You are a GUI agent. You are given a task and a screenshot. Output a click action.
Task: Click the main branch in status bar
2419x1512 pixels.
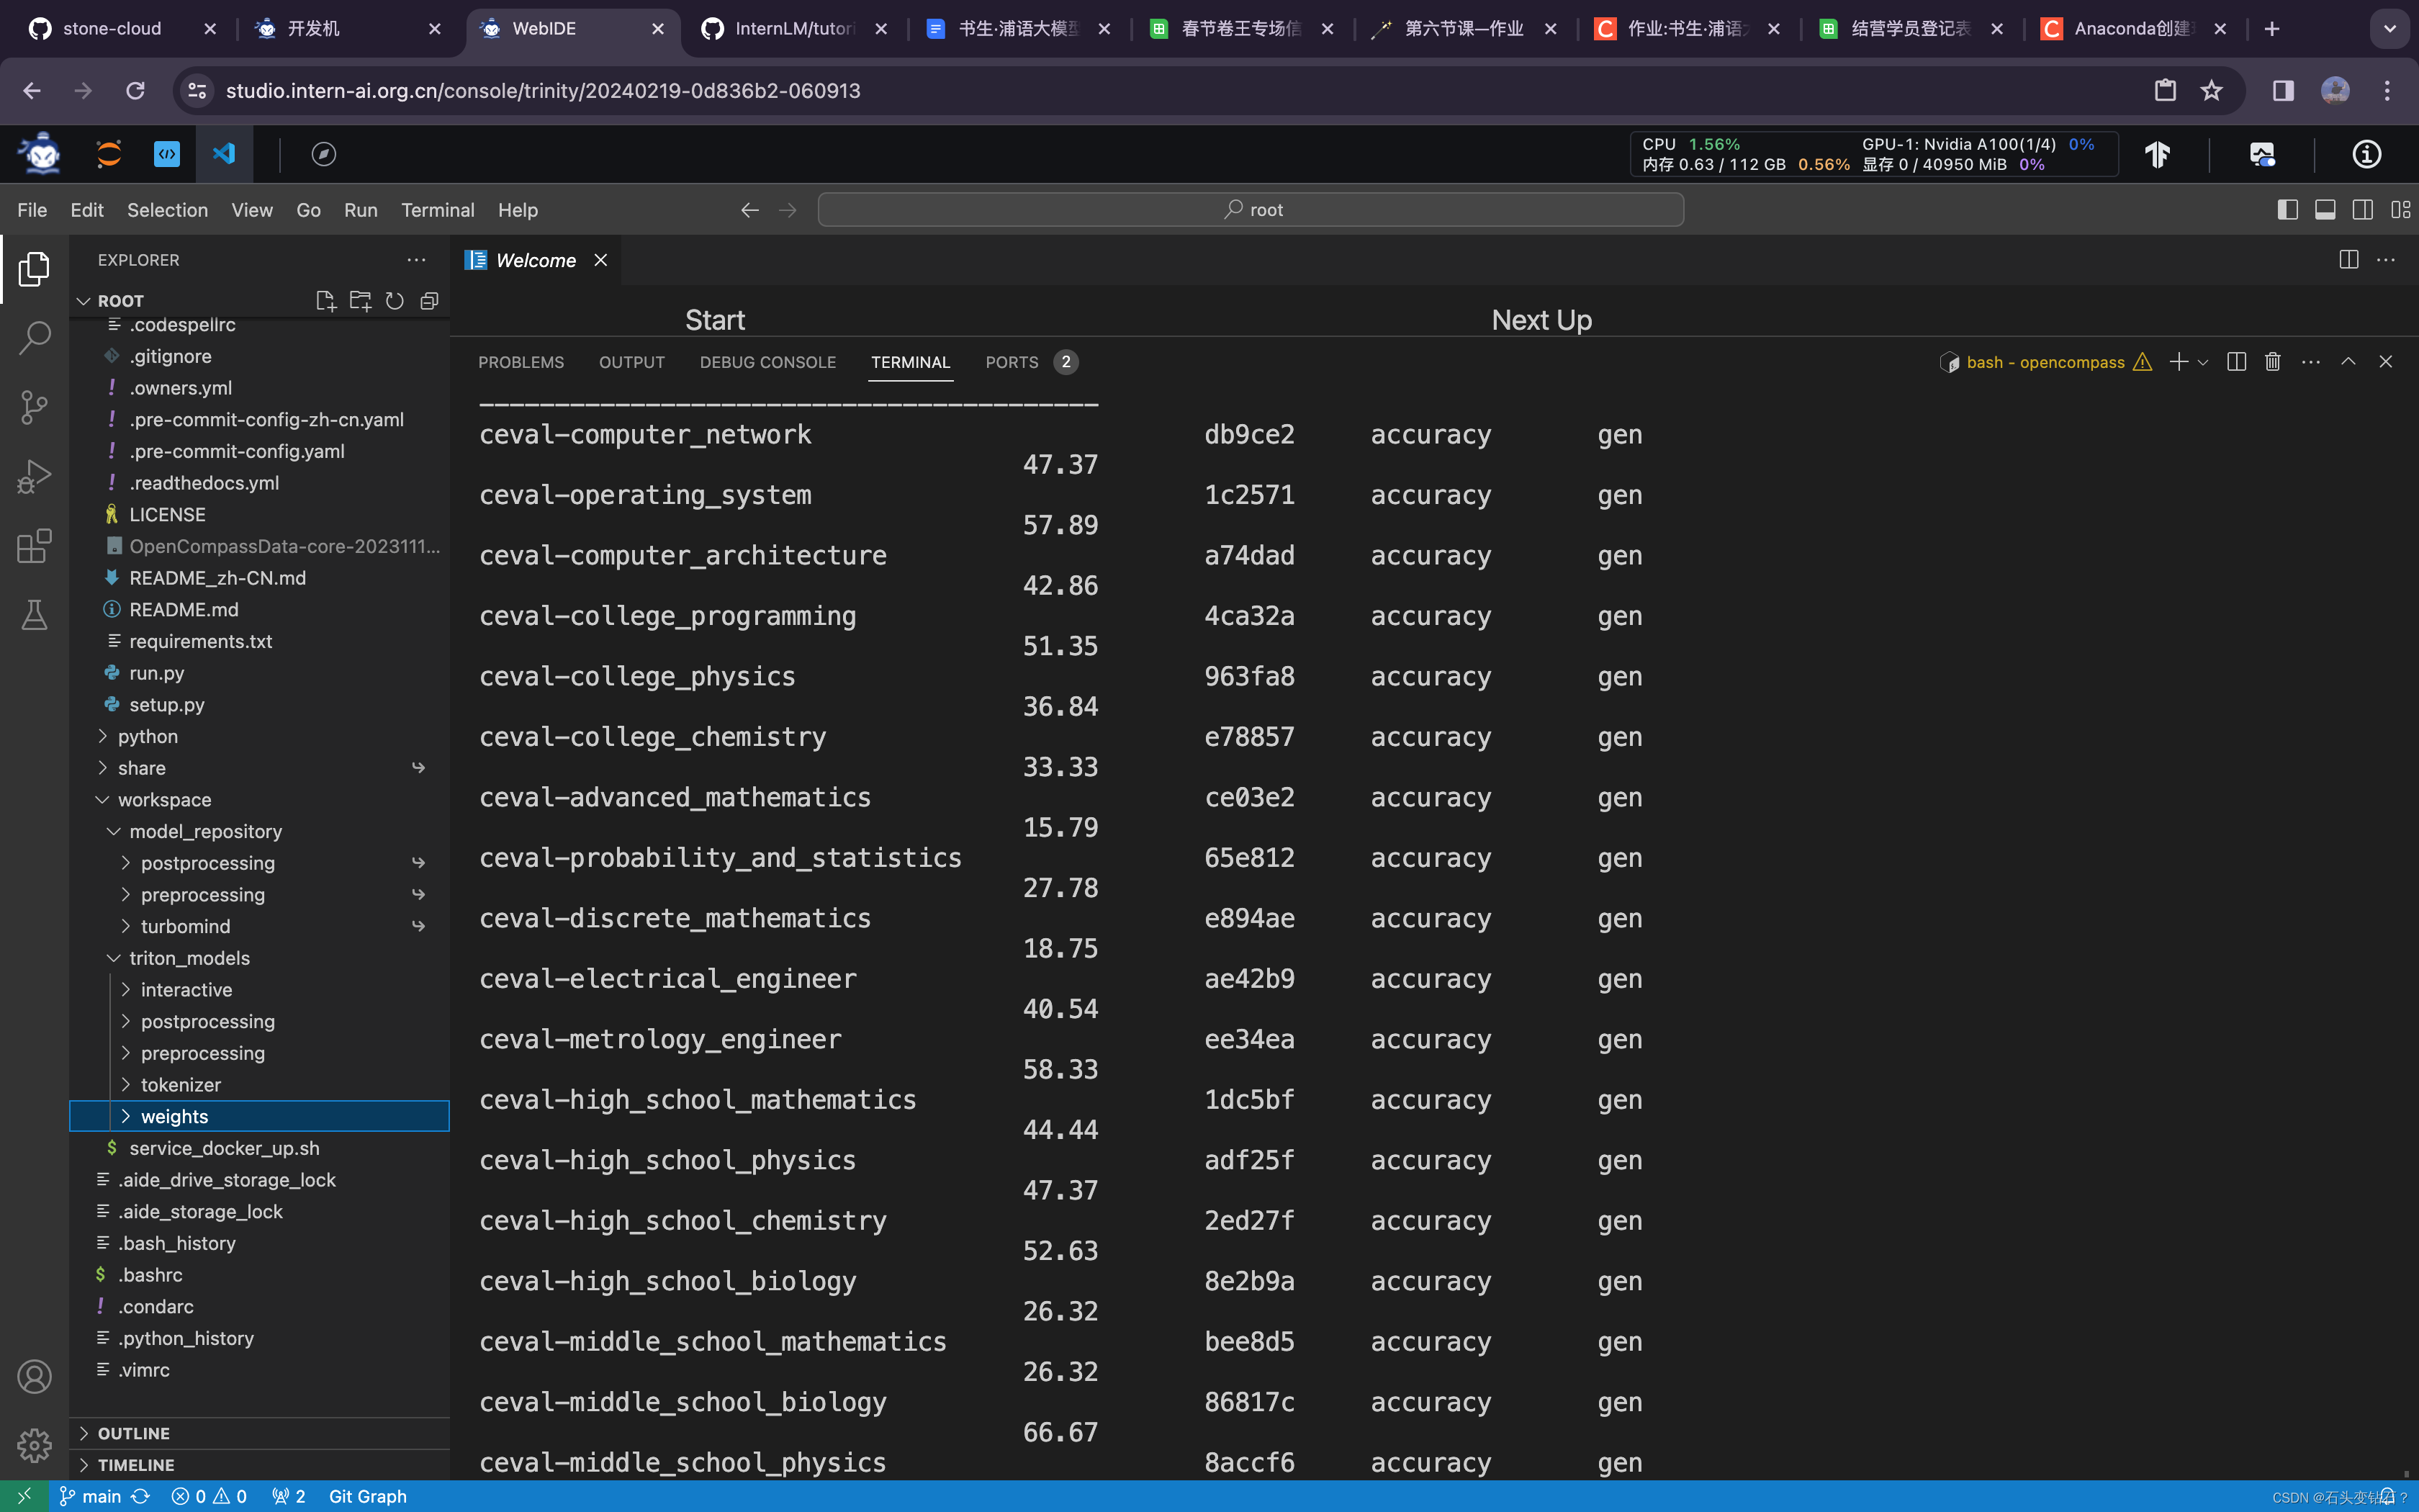91,1496
